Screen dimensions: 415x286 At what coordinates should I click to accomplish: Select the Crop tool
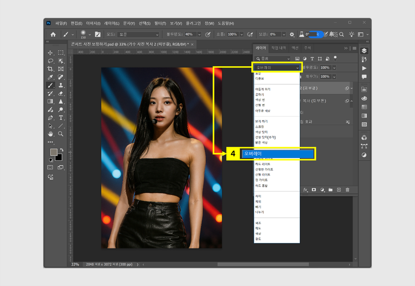point(50,69)
